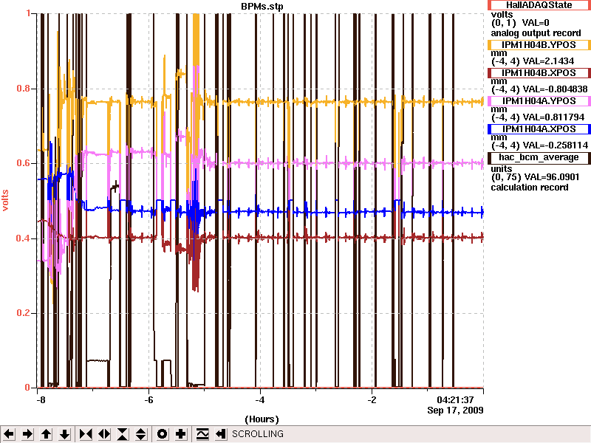591x443 pixels.
Task: Click the VAL=2.1434 reading
Action: point(548,61)
